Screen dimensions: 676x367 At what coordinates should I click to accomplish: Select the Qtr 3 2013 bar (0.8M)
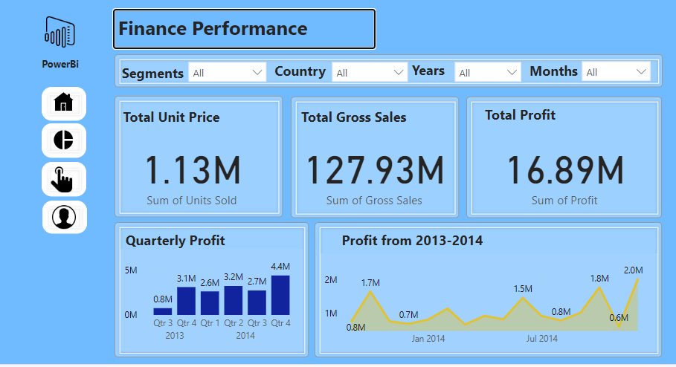tap(162, 311)
